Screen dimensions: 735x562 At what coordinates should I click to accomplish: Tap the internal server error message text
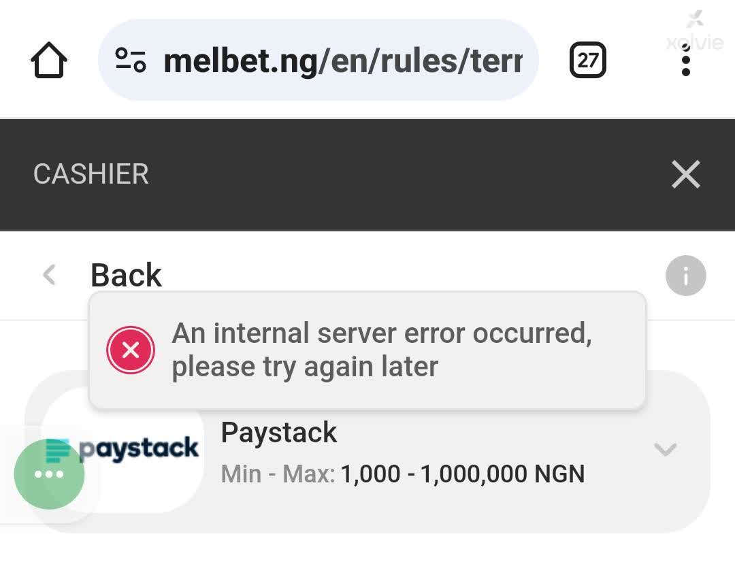coord(381,350)
